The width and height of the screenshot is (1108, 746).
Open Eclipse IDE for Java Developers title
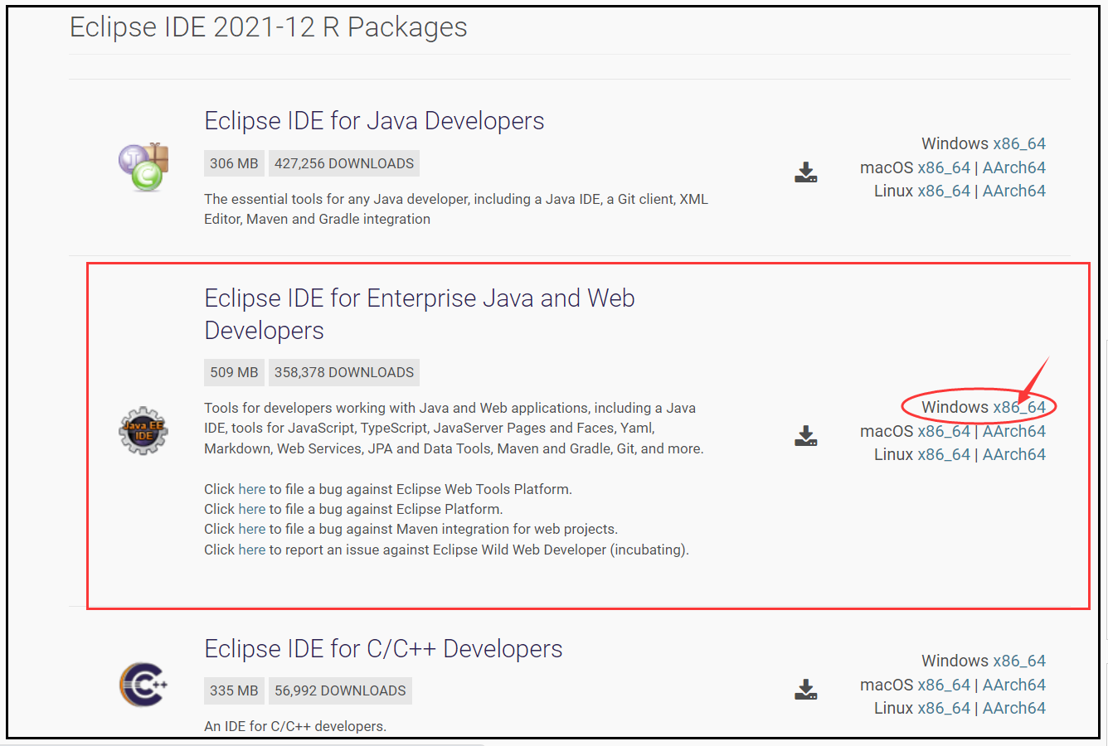pyautogui.click(x=374, y=121)
